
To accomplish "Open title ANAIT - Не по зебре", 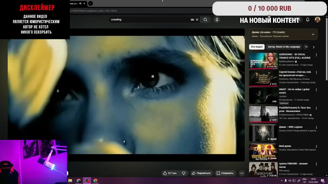I will [294, 91].
